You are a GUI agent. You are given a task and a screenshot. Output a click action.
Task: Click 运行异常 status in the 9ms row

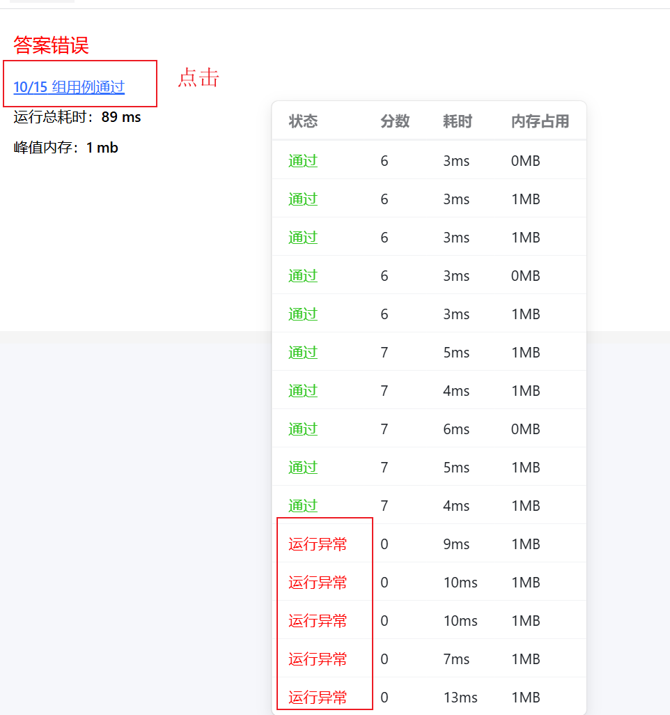pos(318,544)
